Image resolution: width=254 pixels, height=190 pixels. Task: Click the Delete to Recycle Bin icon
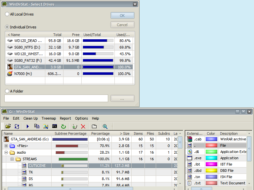[x=74, y=126]
